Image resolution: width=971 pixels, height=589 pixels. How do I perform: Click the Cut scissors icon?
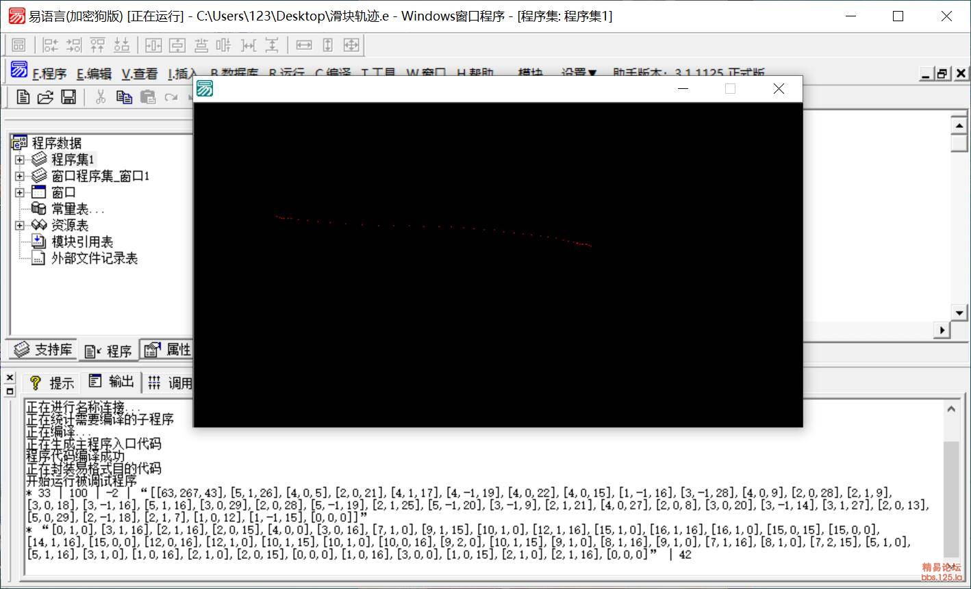[x=101, y=97]
